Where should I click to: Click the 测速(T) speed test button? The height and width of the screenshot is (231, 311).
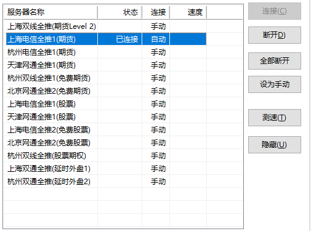275,118
